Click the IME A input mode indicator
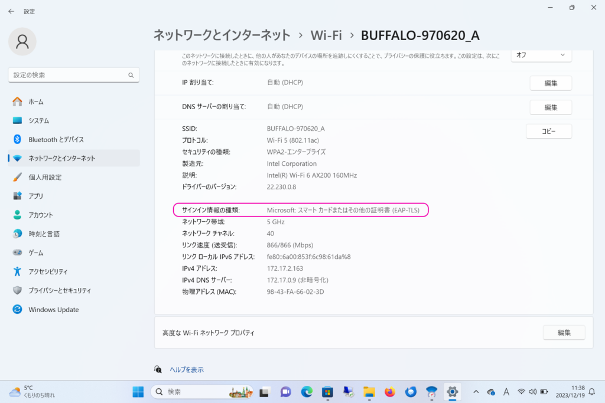 [506, 392]
